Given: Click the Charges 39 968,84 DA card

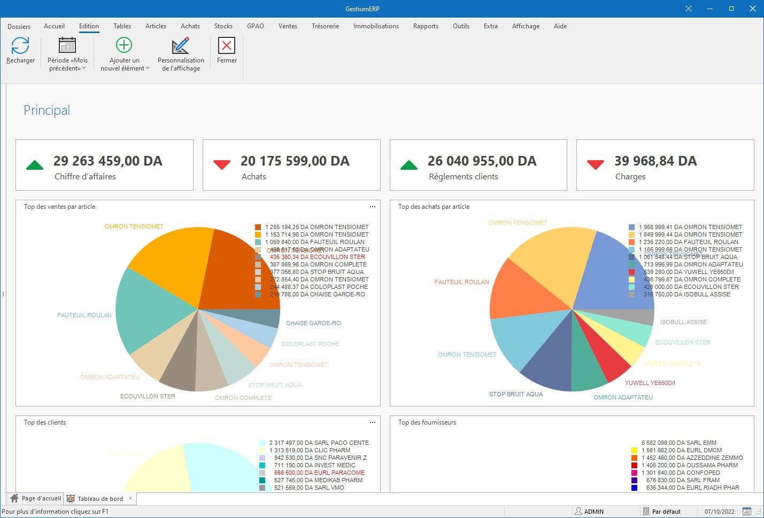Looking at the screenshot, I should pos(665,165).
